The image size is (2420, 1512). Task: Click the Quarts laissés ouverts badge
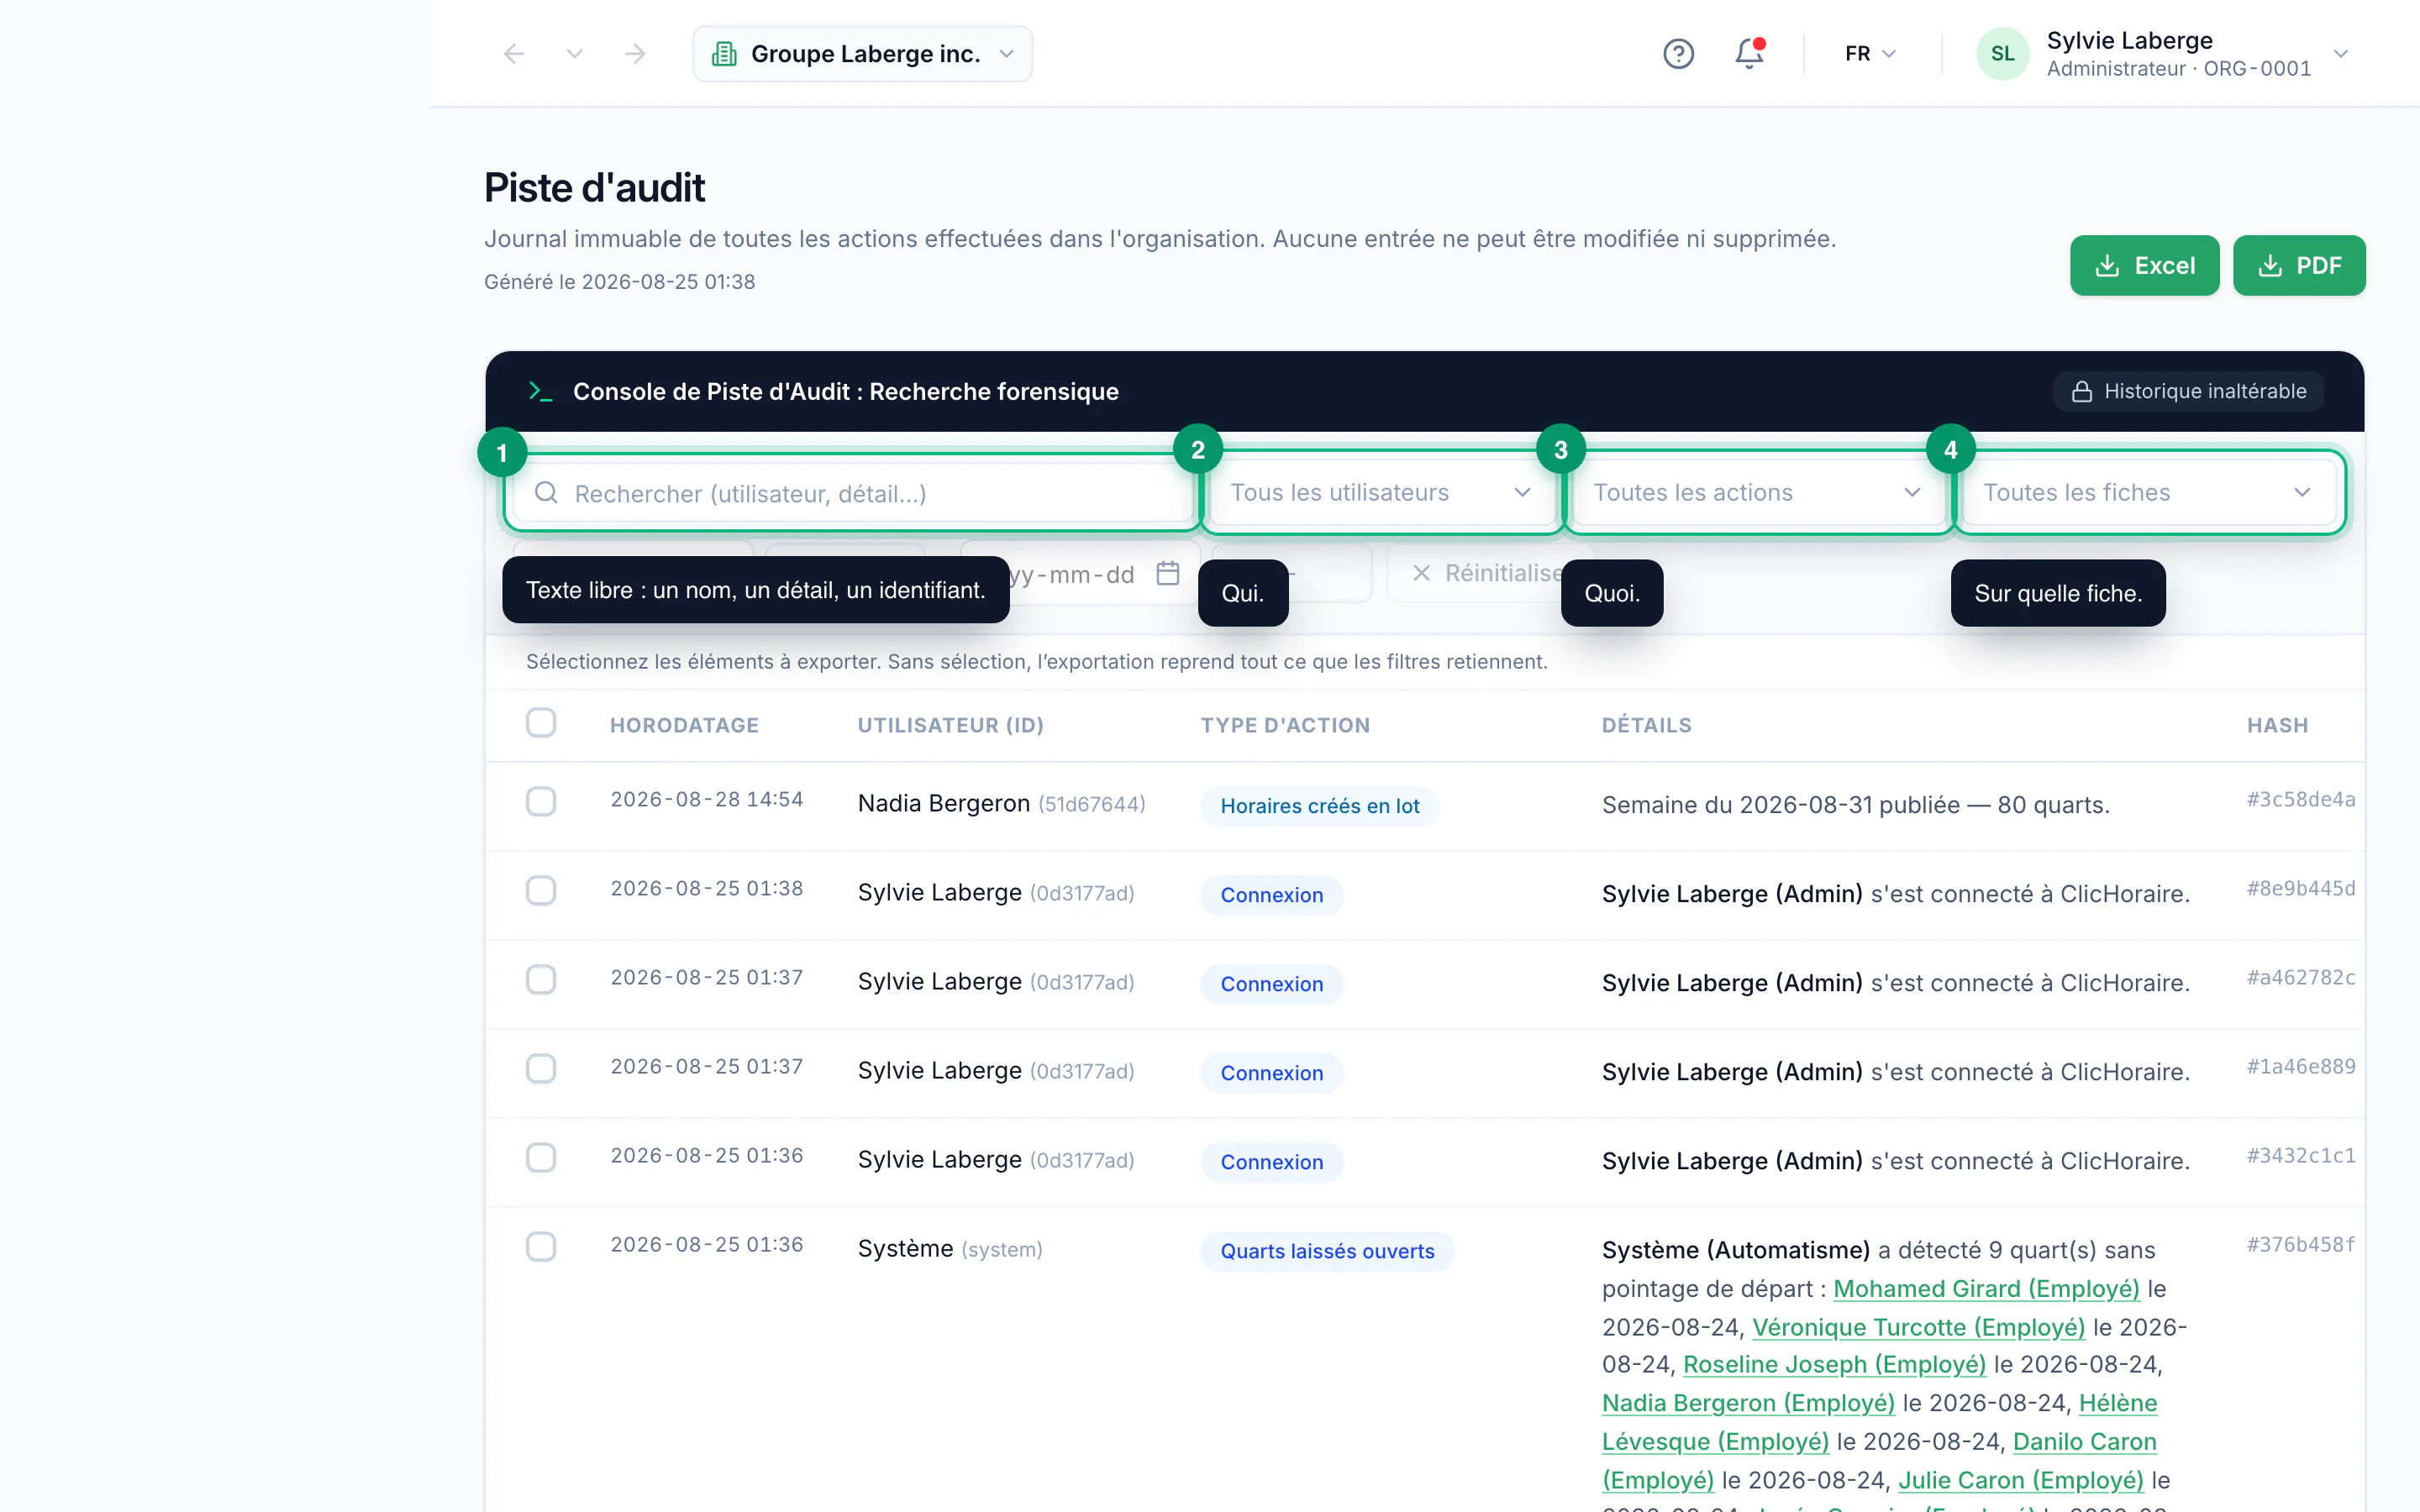coord(1327,1251)
